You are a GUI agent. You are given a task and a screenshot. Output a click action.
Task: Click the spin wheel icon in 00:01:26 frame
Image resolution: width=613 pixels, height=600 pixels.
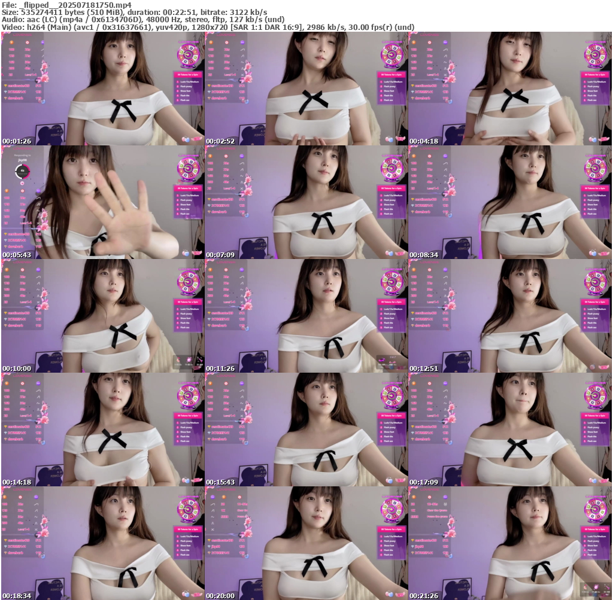coord(188,54)
